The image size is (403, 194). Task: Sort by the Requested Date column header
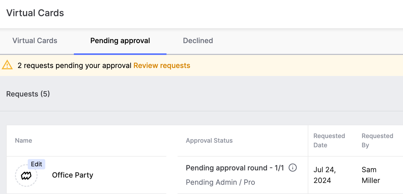(x=329, y=140)
